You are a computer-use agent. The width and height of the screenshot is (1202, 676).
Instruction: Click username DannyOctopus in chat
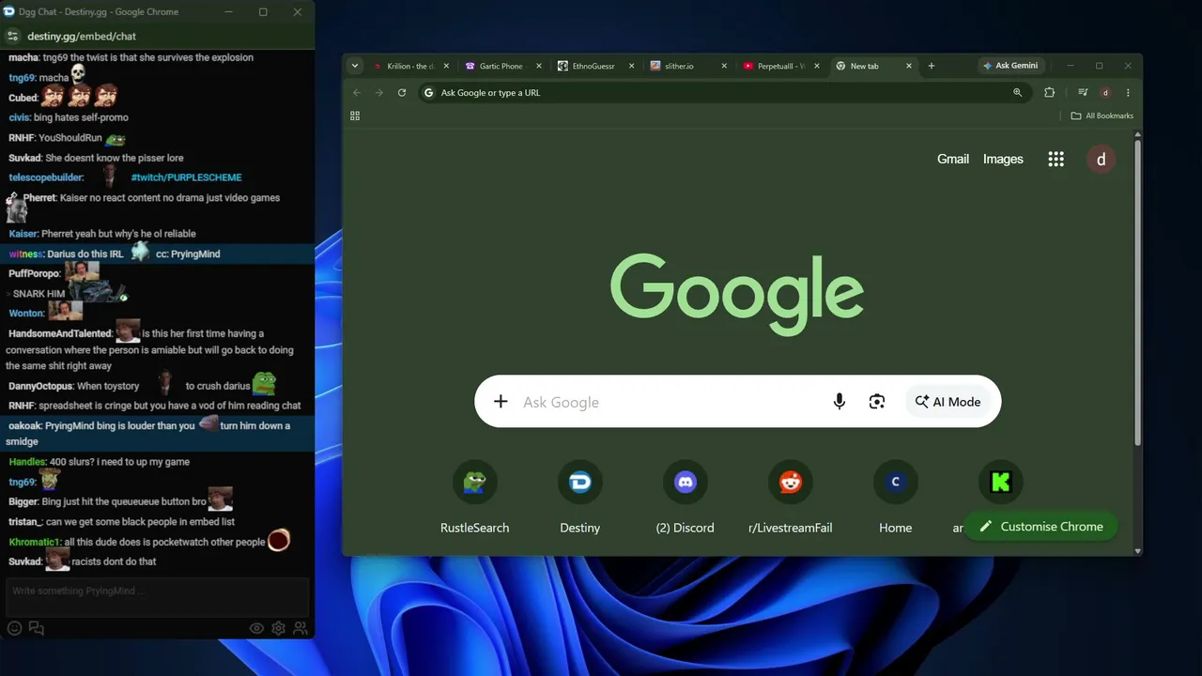click(x=41, y=386)
